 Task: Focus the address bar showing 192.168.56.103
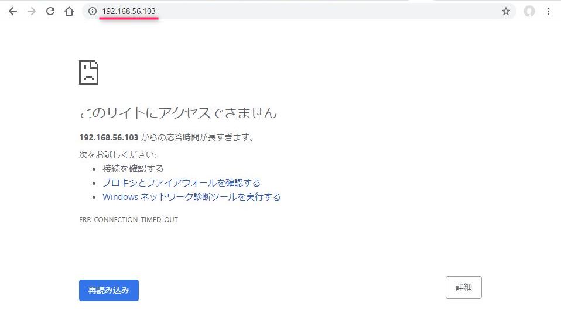point(299,11)
